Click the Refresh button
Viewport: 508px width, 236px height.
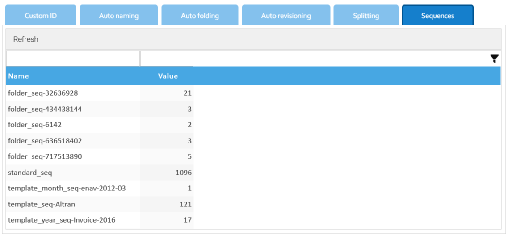pyautogui.click(x=25, y=39)
